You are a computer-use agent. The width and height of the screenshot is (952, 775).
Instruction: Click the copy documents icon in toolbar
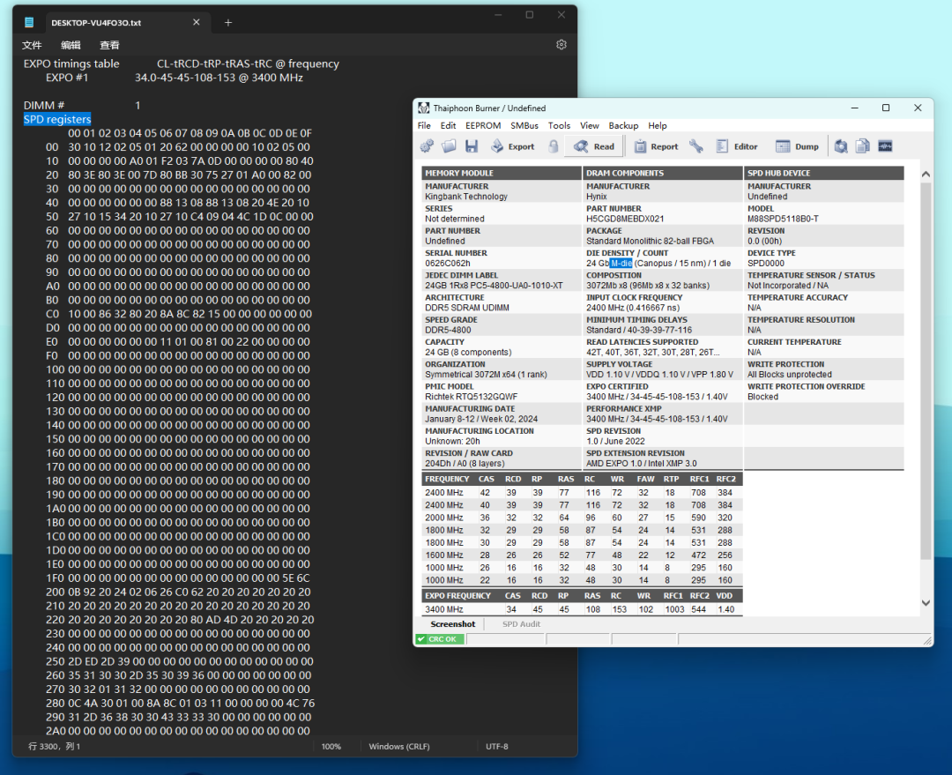click(863, 146)
